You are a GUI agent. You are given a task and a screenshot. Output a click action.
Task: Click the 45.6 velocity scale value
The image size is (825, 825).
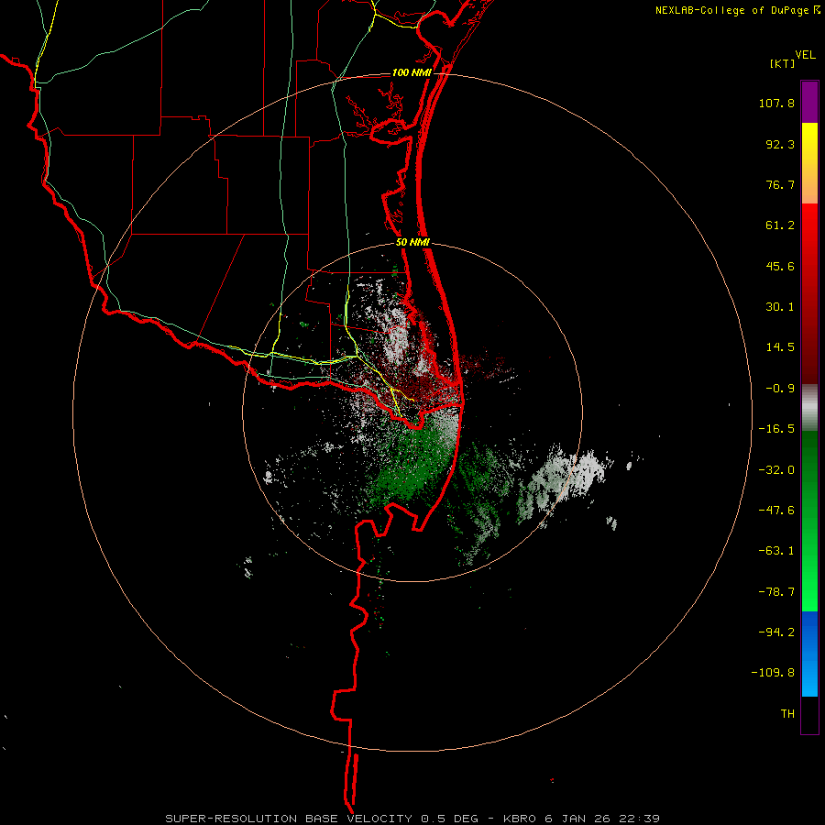(x=780, y=266)
